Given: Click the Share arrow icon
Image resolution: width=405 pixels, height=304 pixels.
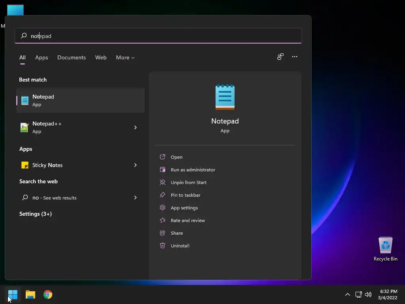Looking at the screenshot, I should coord(163,233).
